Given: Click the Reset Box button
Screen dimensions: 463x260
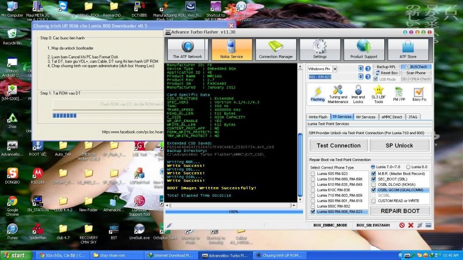Looking at the screenshot, I should pyautogui.click(x=386, y=73).
